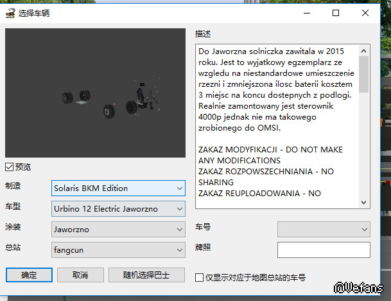Screen dimensions: 391x301
Task: Click text 'Do Jaworzna solniczka zawitala w 2015'
Action: 272,51
